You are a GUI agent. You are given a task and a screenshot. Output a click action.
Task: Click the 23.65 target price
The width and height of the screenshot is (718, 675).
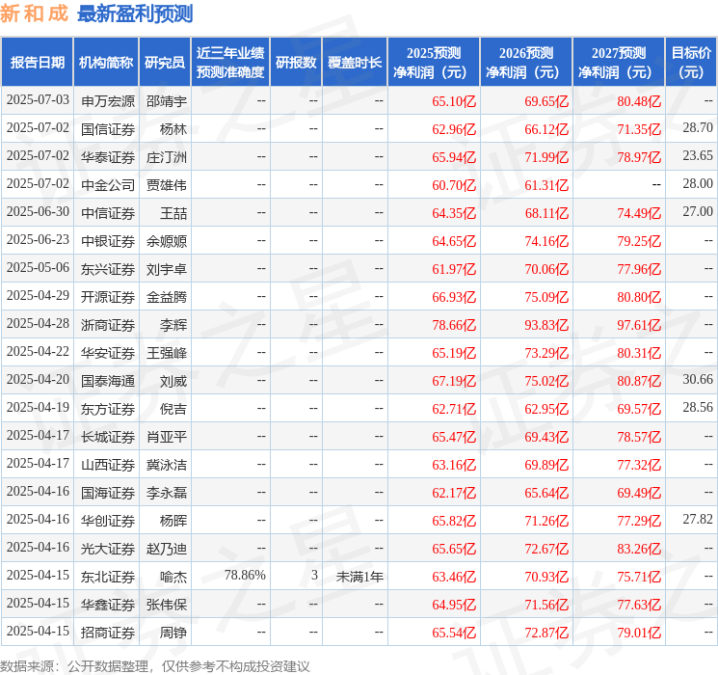click(x=698, y=156)
